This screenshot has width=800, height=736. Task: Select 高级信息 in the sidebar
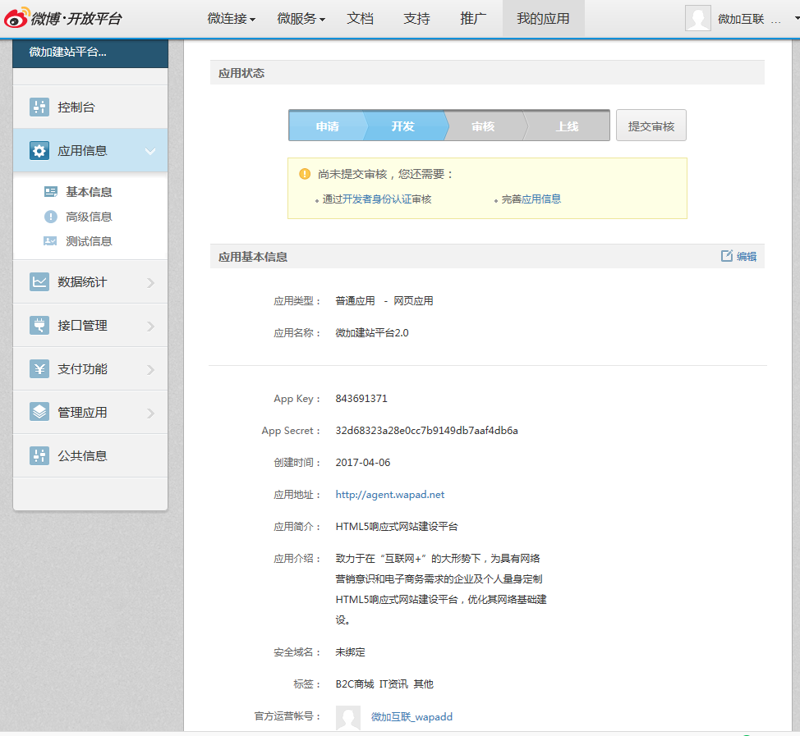click(89, 217)
